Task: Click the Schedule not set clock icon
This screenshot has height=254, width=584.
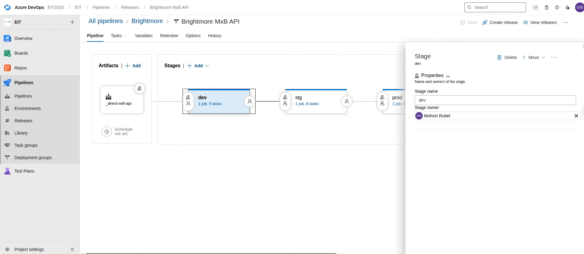Action: tap(107, 132)
